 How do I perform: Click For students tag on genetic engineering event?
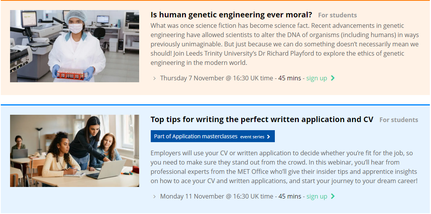click(x=337, y=15)
